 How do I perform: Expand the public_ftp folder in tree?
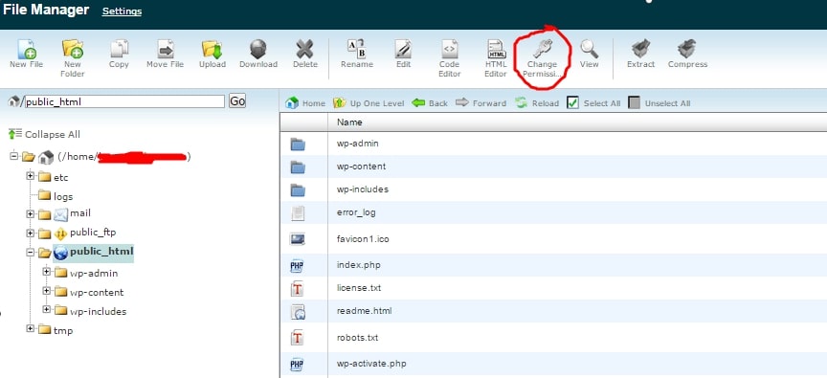pyautogui.click(x=30, y=233)
